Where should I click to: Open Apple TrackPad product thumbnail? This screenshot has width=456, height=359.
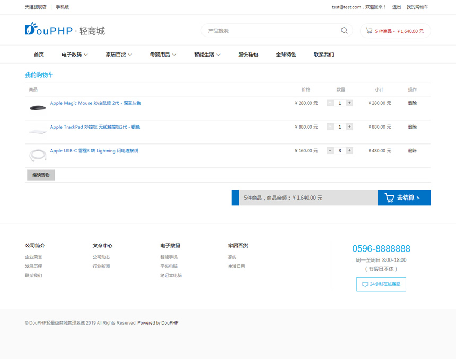(x=38, y=131)
